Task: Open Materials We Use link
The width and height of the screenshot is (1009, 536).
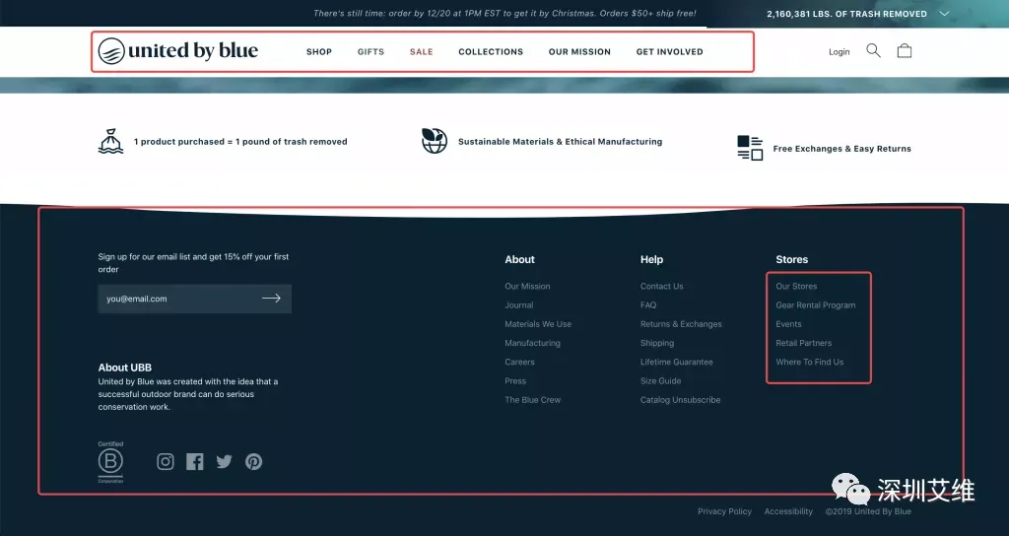Action: (538, 324)
